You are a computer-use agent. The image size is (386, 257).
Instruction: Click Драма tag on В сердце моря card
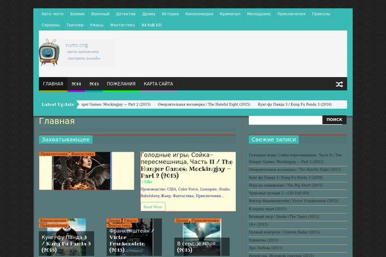pos(181,220)
